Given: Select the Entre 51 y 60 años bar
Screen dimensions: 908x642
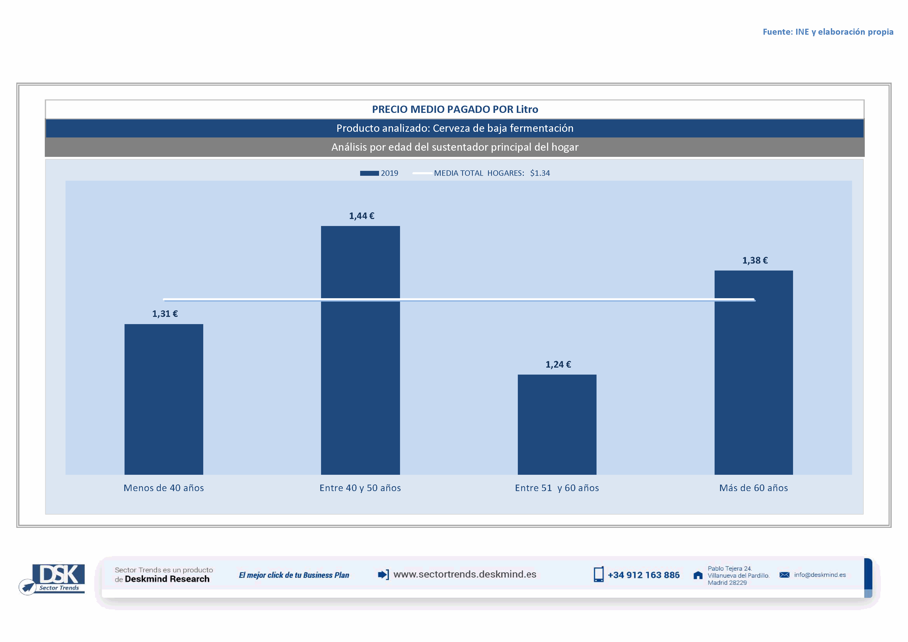Looking at the screenshot, I should (x=557, y=425).
